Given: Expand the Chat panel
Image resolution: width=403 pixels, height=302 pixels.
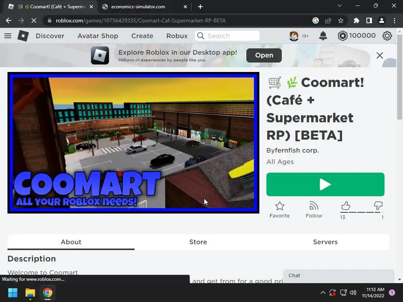Looking at the screenshot, I should point(338,276).
